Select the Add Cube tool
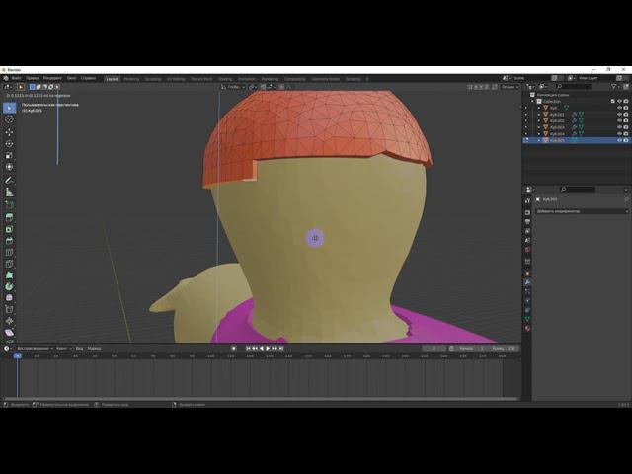632x474 pixels. tap(9, 204)
